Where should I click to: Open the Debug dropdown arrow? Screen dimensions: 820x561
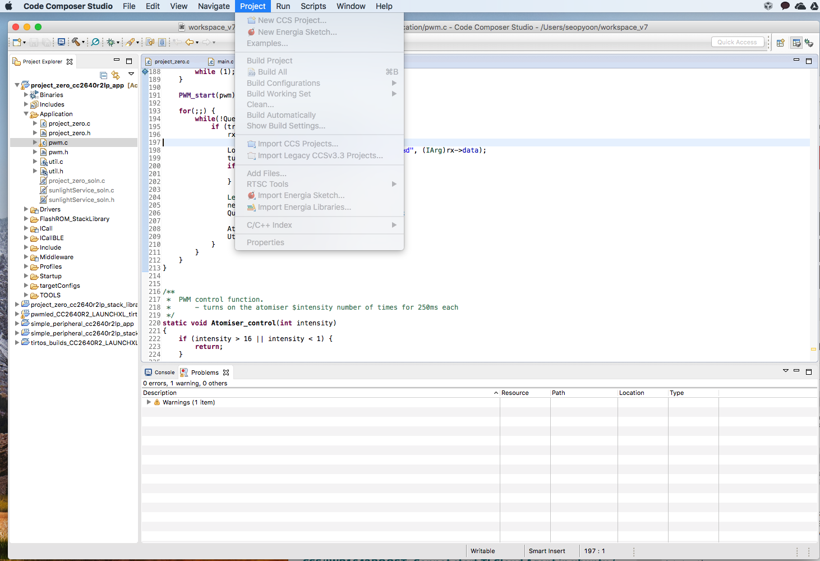(118, 43)
